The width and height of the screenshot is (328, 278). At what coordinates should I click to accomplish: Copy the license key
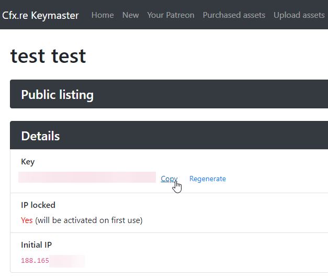tap(169, 179)
